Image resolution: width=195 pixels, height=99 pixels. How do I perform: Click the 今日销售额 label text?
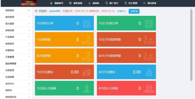coord(43,40)
